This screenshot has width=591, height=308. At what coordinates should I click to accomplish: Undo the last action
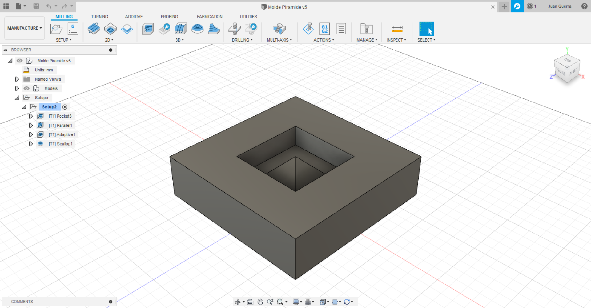coord(49,6)
